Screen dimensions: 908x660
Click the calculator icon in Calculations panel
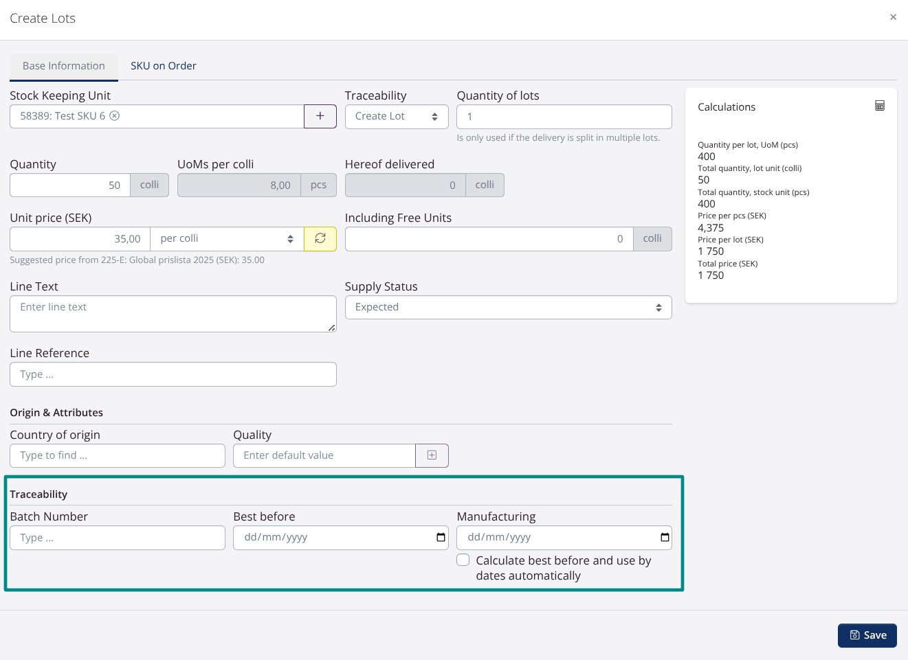pos(879,105)
